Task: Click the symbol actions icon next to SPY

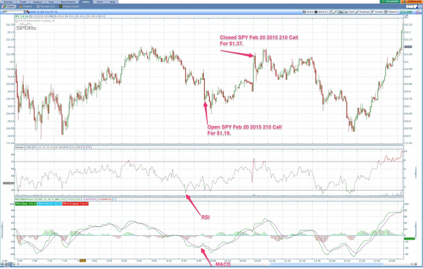Action: [x=28, y=12]
